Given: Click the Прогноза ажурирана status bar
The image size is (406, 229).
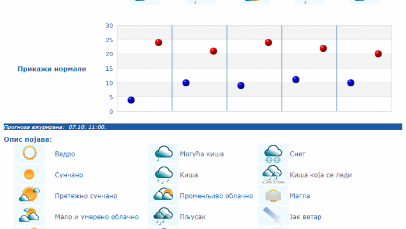Looking at the screenshot, I should [203, 127].
